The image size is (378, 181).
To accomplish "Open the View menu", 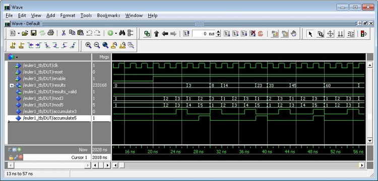I will point(36,16).
